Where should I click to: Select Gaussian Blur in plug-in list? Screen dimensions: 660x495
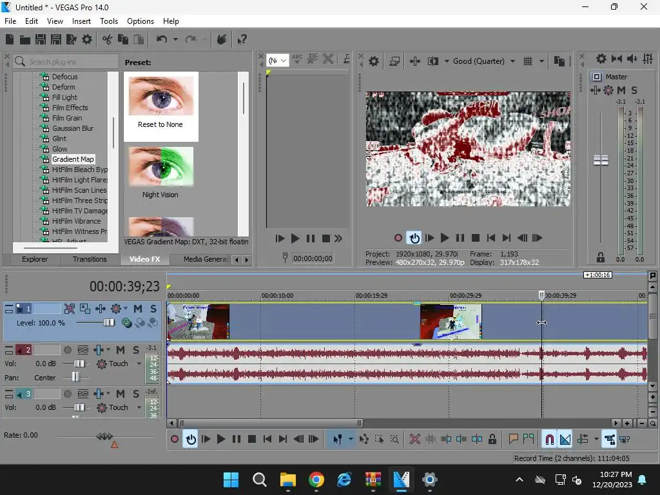point(73,128)
